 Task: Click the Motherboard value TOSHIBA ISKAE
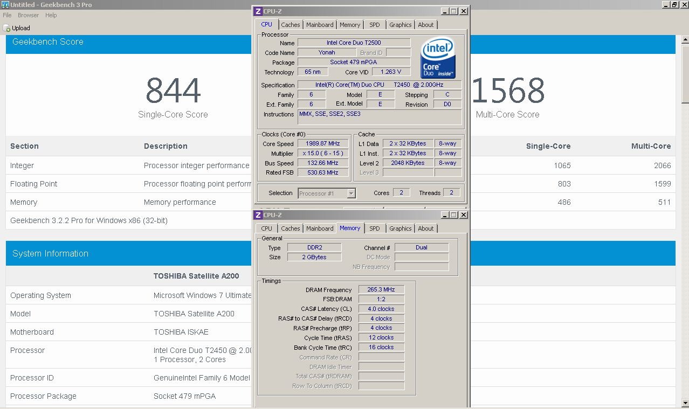181,332
